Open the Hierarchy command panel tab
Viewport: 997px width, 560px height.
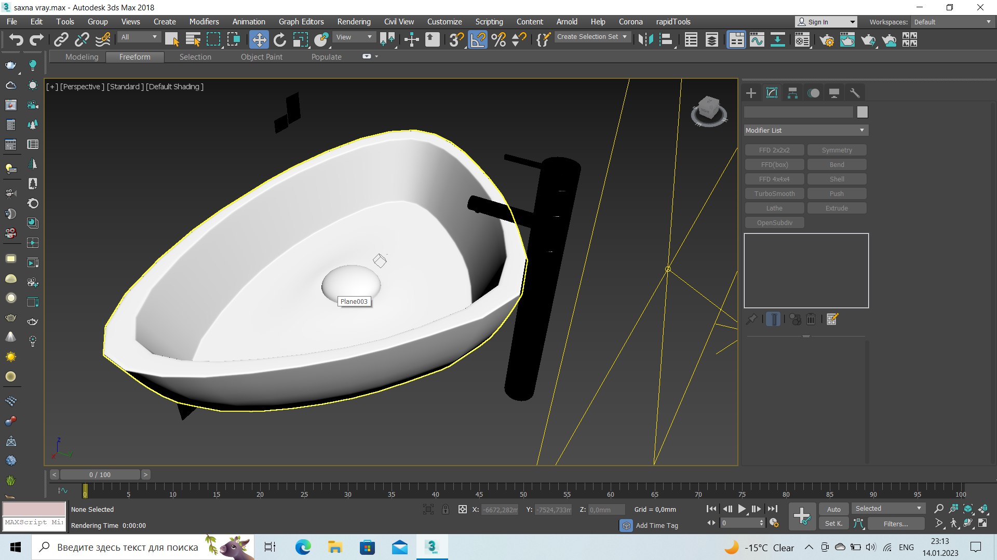(x=792, y=93)
